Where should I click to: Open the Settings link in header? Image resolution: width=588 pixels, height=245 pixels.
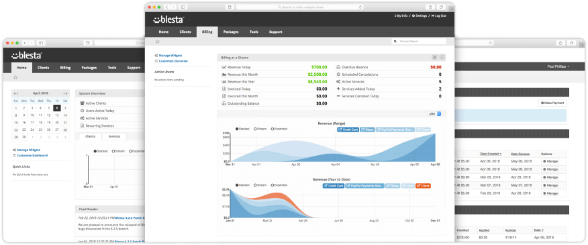pos(420,16)
